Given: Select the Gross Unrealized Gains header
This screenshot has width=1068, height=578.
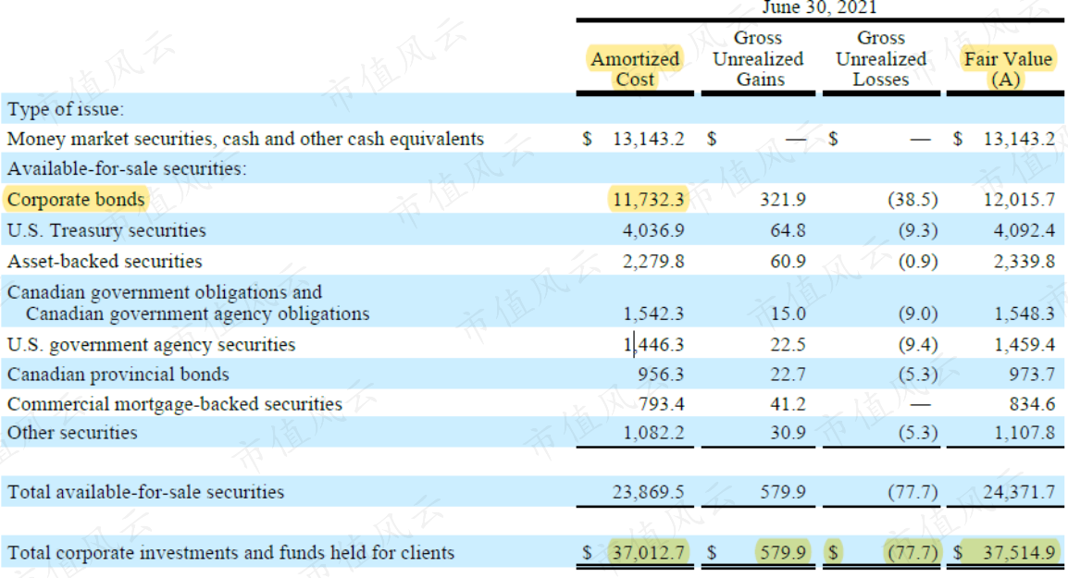Looking at the screenshot, I should [x=758, y=58].
